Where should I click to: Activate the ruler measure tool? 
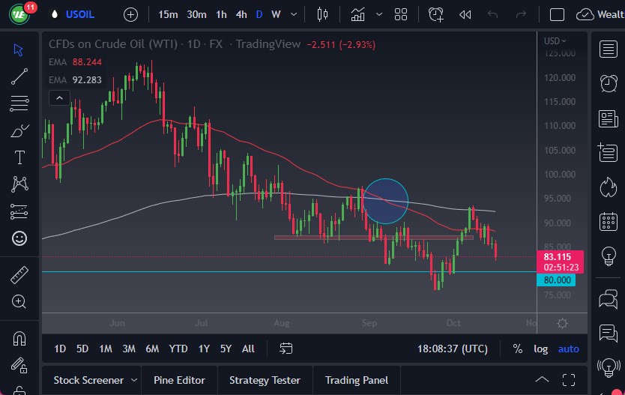pyautogui.click(x=19, y=275)
